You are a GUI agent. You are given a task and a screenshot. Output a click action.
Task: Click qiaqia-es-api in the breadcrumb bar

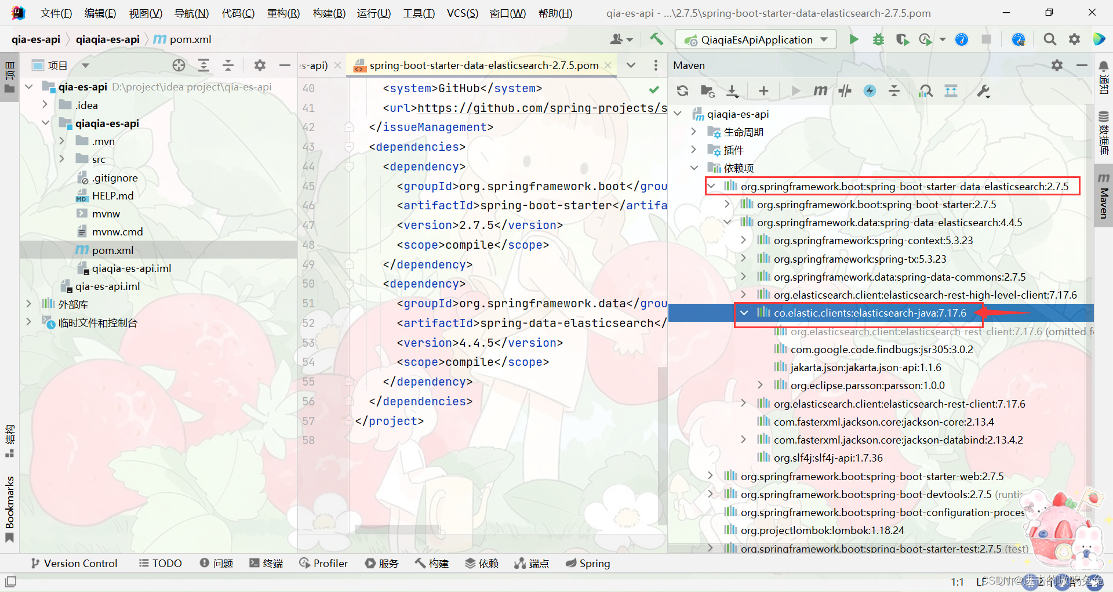click(108, 39)
